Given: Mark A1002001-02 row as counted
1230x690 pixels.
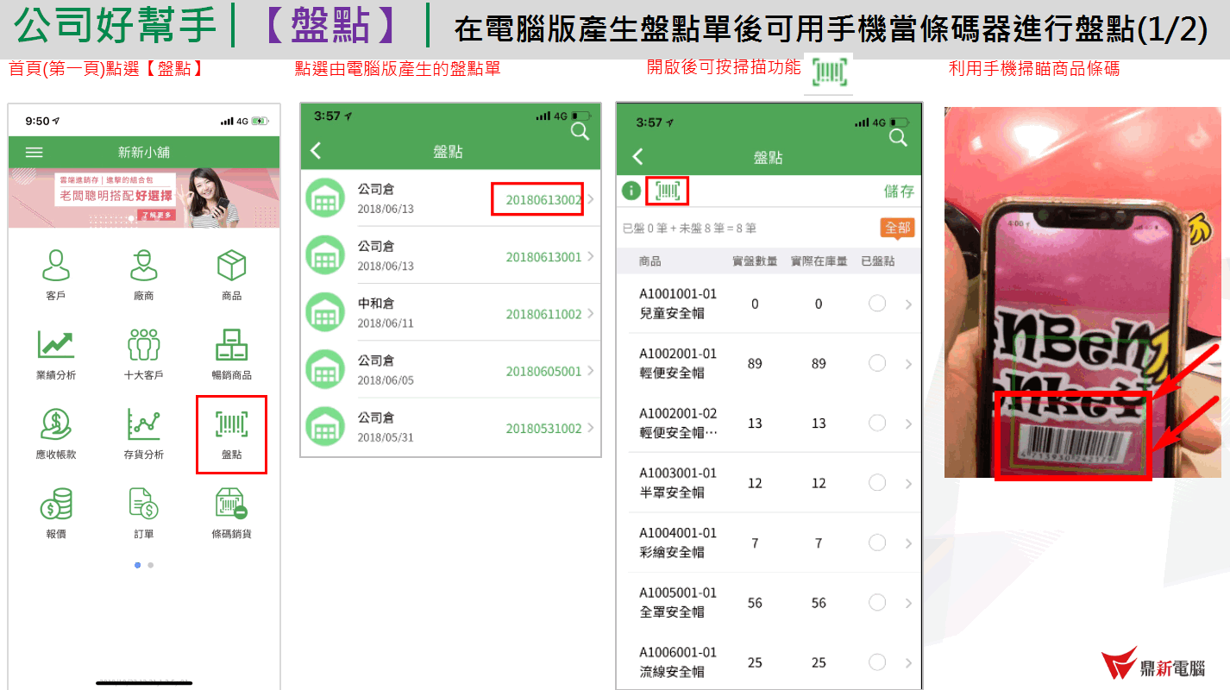Looking at the screenshot, I should click(x=877, y=423).
